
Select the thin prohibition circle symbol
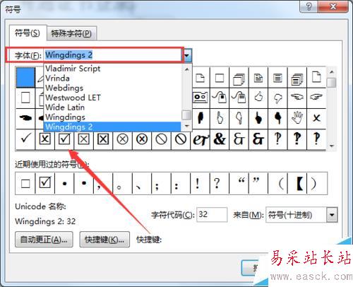click(162, 139)
